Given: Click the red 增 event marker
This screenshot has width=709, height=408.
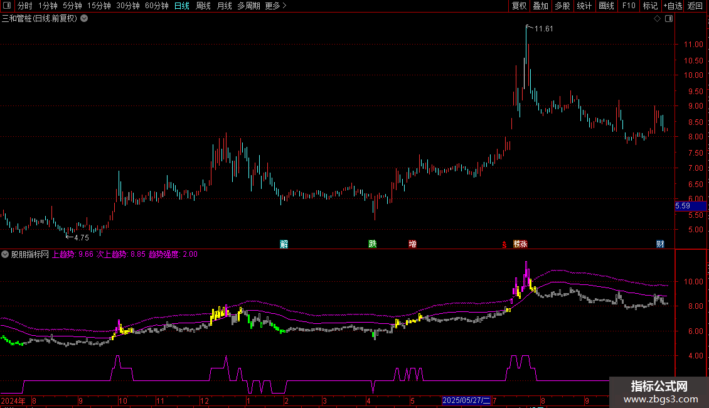Looking at the screenshot, I should coord(412,244).
